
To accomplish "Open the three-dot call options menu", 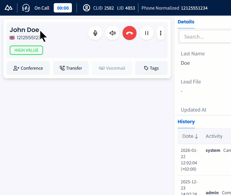I will (x=161, y=33).
